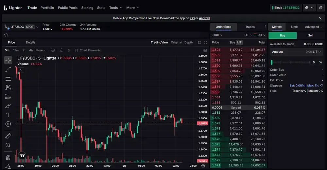Select the pattern drawing tool

click(x=8, y=87)
